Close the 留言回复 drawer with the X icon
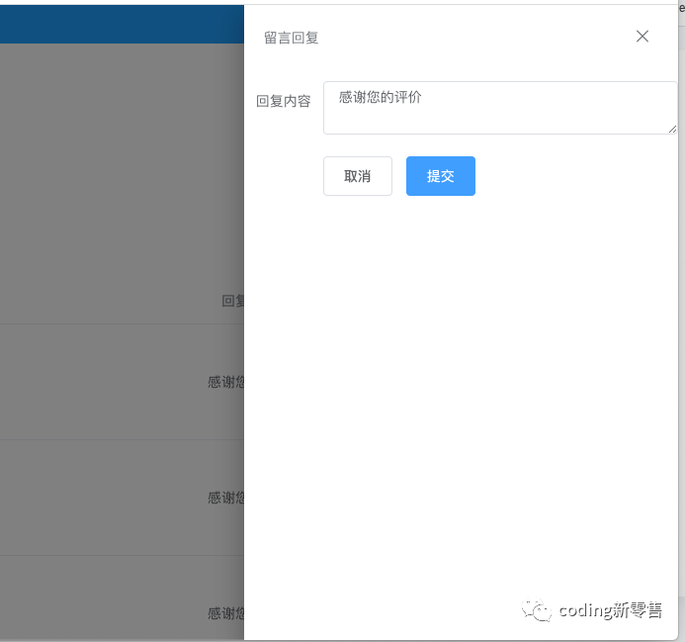This screenshot has height=642, width=685. (x=642, y=37)
